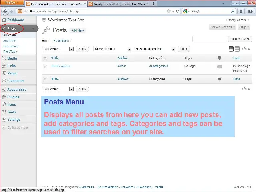Viewport: 256px width, 192px height.
Task: Open the top Bulk Actions dropdown
Action: 58,49
